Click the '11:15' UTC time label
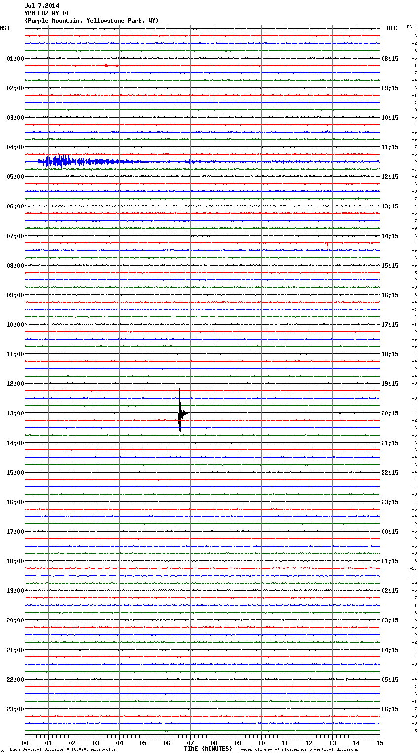 click(390, 147)
